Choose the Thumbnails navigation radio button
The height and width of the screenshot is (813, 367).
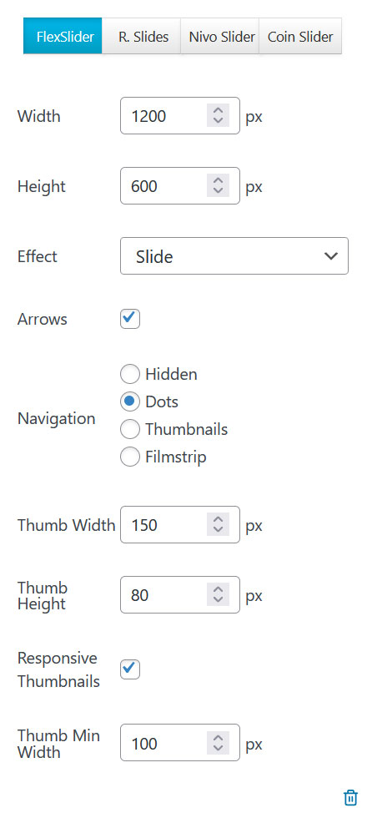coord(129,429)
